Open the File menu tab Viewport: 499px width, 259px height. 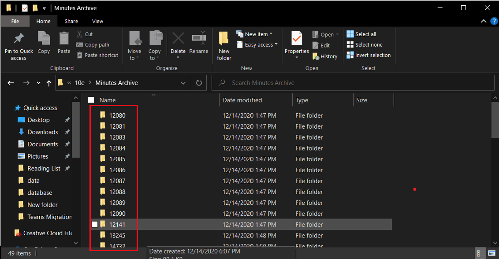15,21
